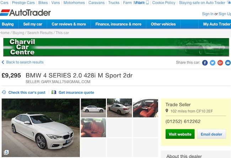Share this car via Twitter icon

[x=213, y=63]
